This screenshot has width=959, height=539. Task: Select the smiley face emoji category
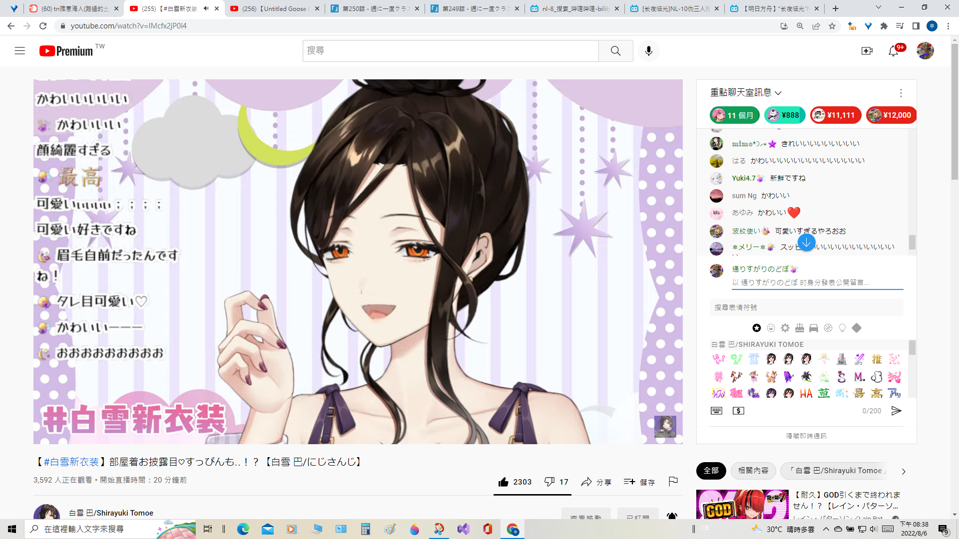coord(771,328)
